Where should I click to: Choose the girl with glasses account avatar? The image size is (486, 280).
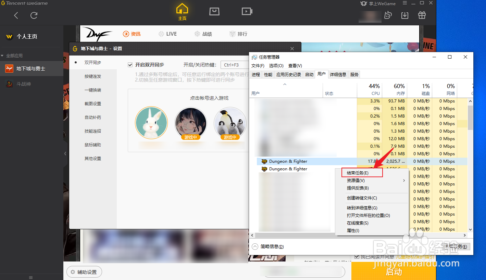coord(191,123)
